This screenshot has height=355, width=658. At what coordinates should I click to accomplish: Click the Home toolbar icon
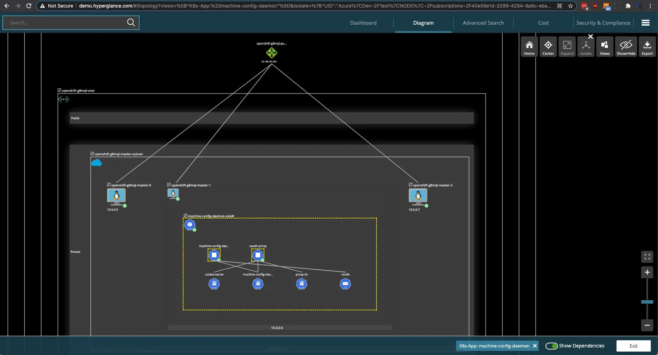point(529,47)
